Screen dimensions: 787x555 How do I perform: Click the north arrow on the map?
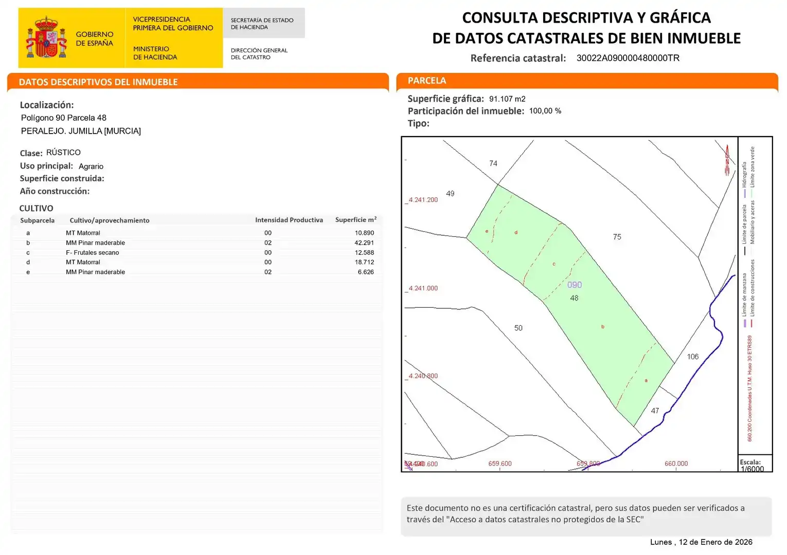727,159
